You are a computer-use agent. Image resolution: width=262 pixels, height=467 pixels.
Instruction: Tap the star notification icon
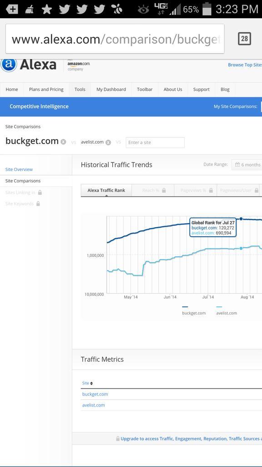(47, 9)
